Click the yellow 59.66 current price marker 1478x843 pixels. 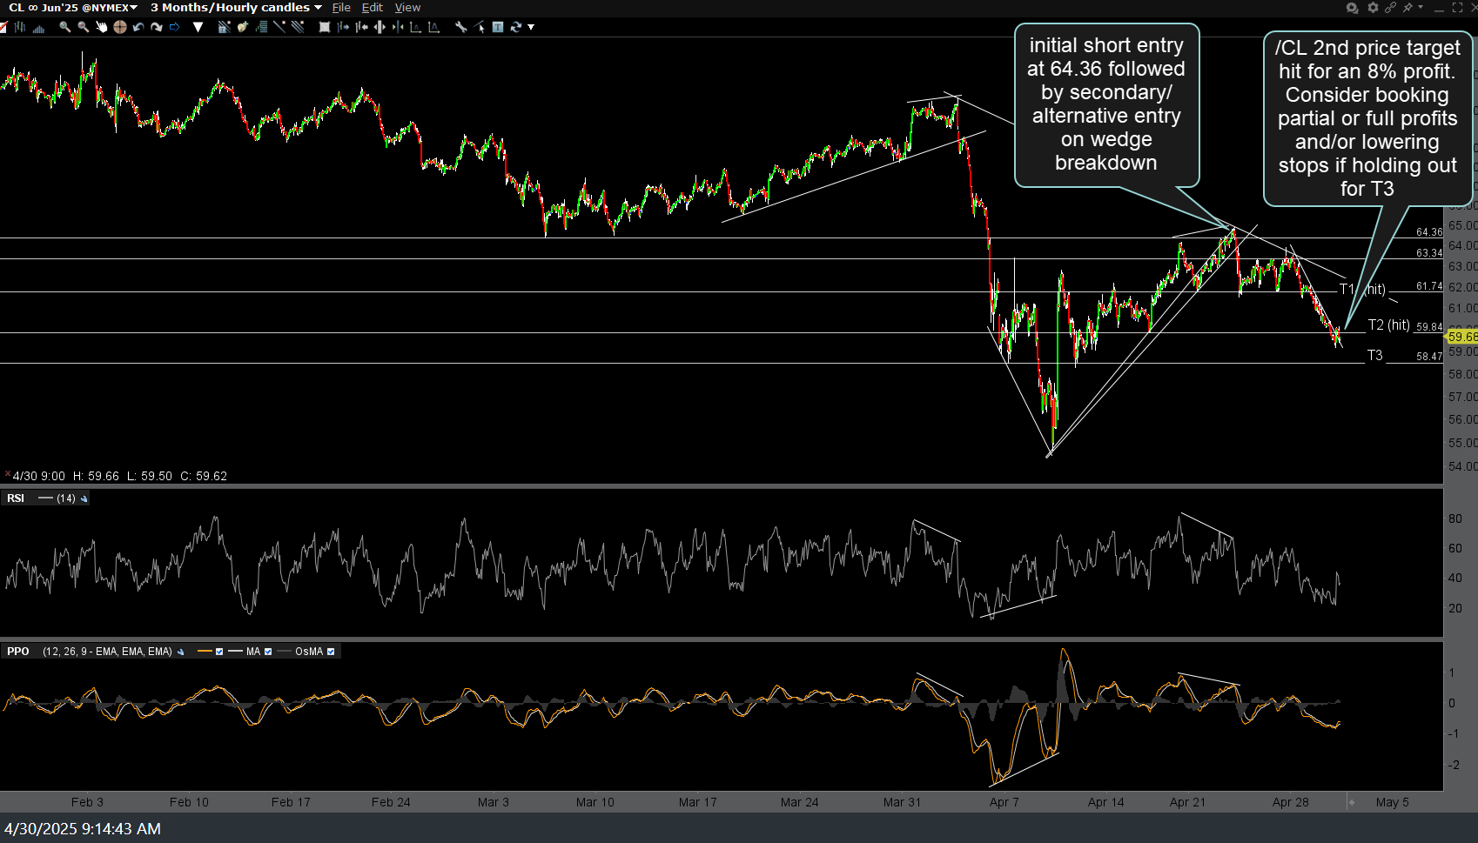[x=1462, y=337]
